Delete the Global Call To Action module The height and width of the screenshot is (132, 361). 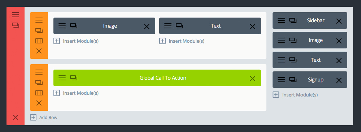click(253, 79)
